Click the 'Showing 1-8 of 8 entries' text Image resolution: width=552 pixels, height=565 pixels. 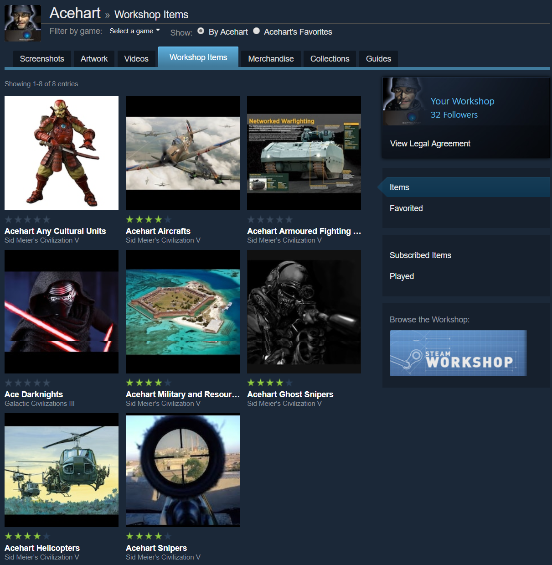41,84
